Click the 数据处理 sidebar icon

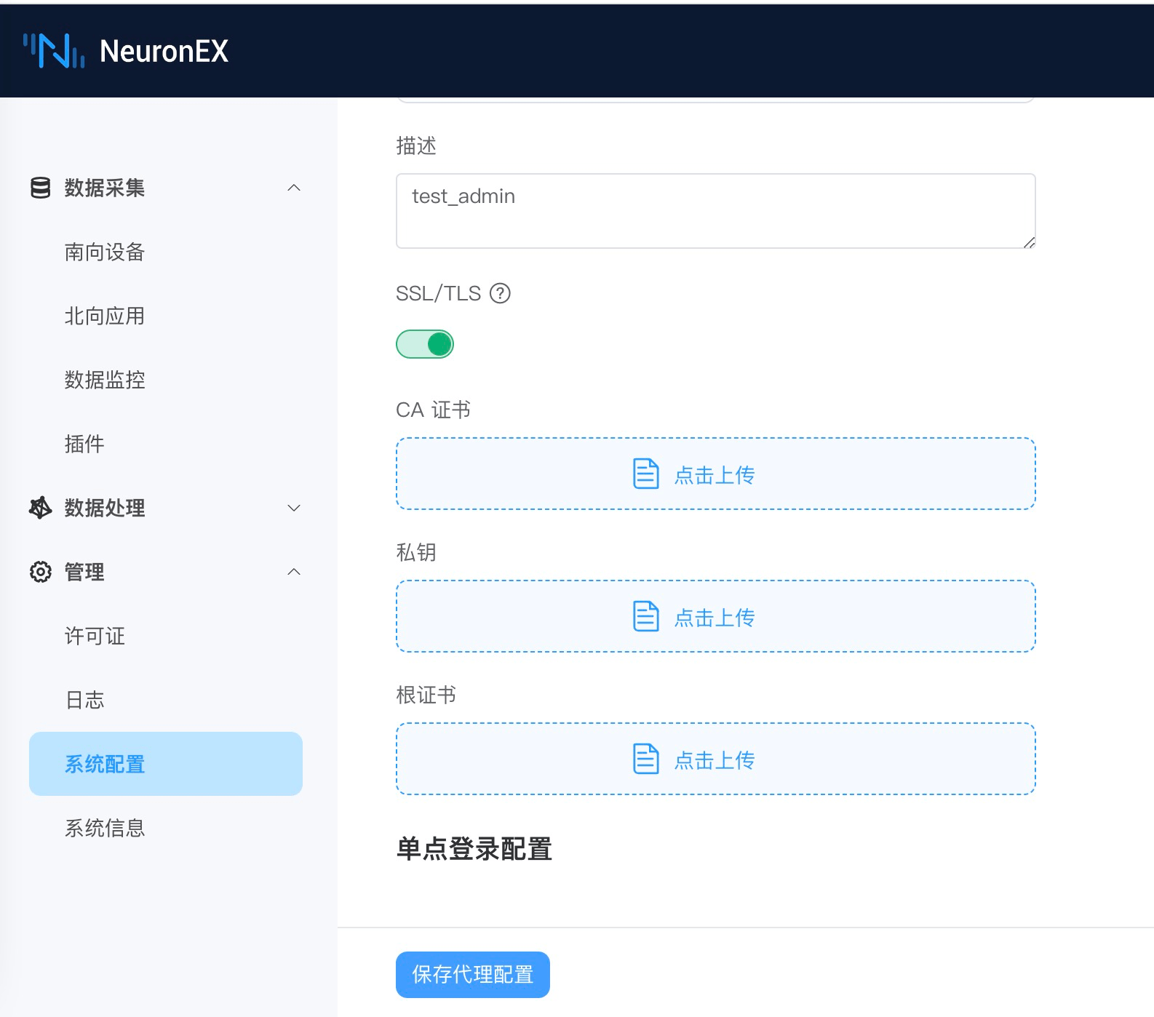coord(41,508)
